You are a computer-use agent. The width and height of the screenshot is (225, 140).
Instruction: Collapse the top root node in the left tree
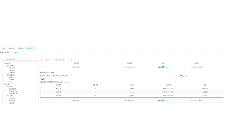(x=4, y=63)
